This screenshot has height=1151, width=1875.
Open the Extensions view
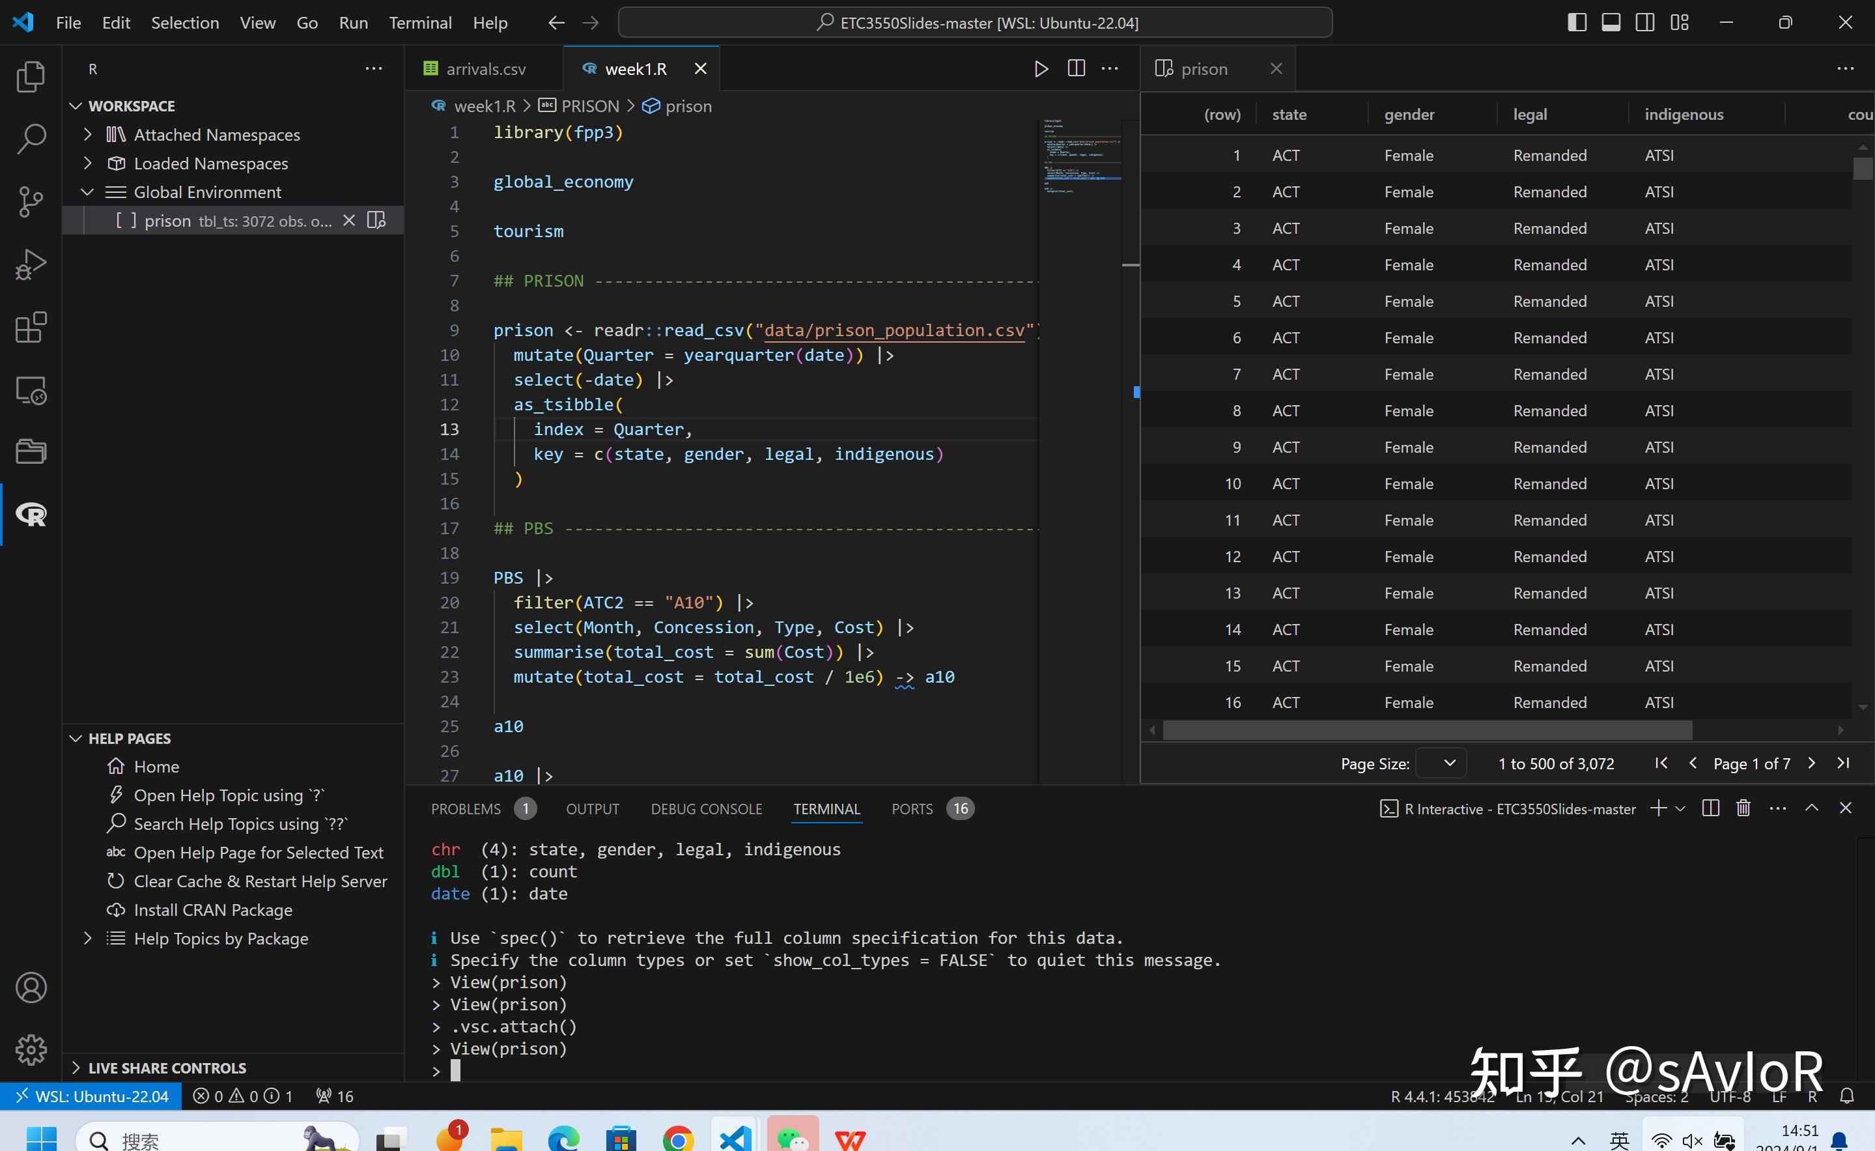coord(31,328)
